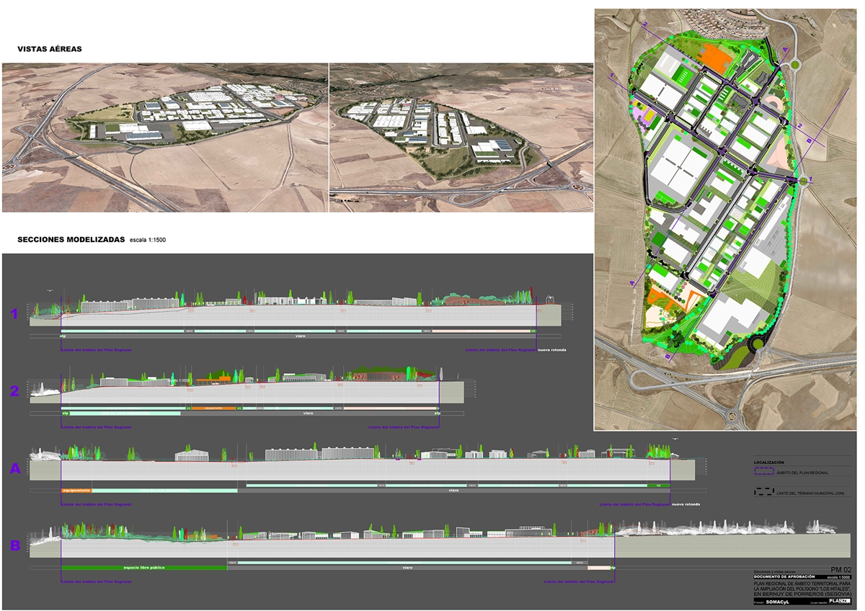Image resolution: width=865 pixels, height=611 pixels.
Task: Click the PM 02 sheet number
Action: coord(841,570)
